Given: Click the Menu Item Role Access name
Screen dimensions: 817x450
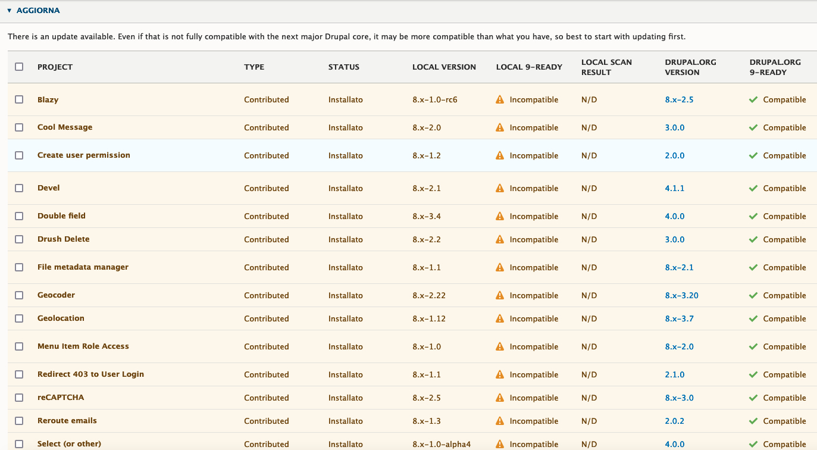Looking at the screenshot, I should 83,346.
